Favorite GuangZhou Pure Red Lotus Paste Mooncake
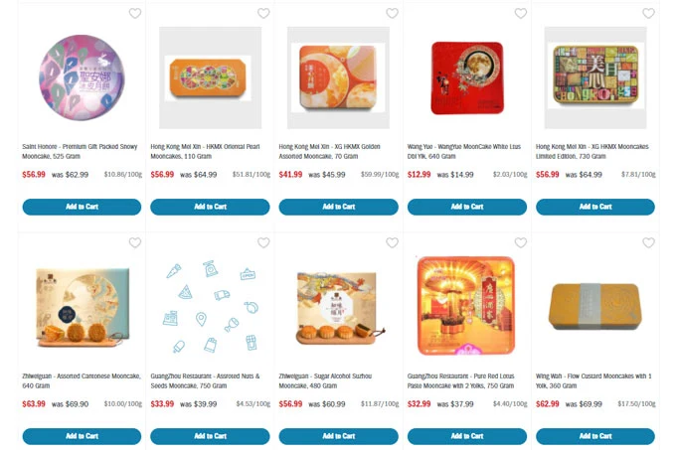Image resolution: width=676 pixels, height=450 pixels. 520,242
